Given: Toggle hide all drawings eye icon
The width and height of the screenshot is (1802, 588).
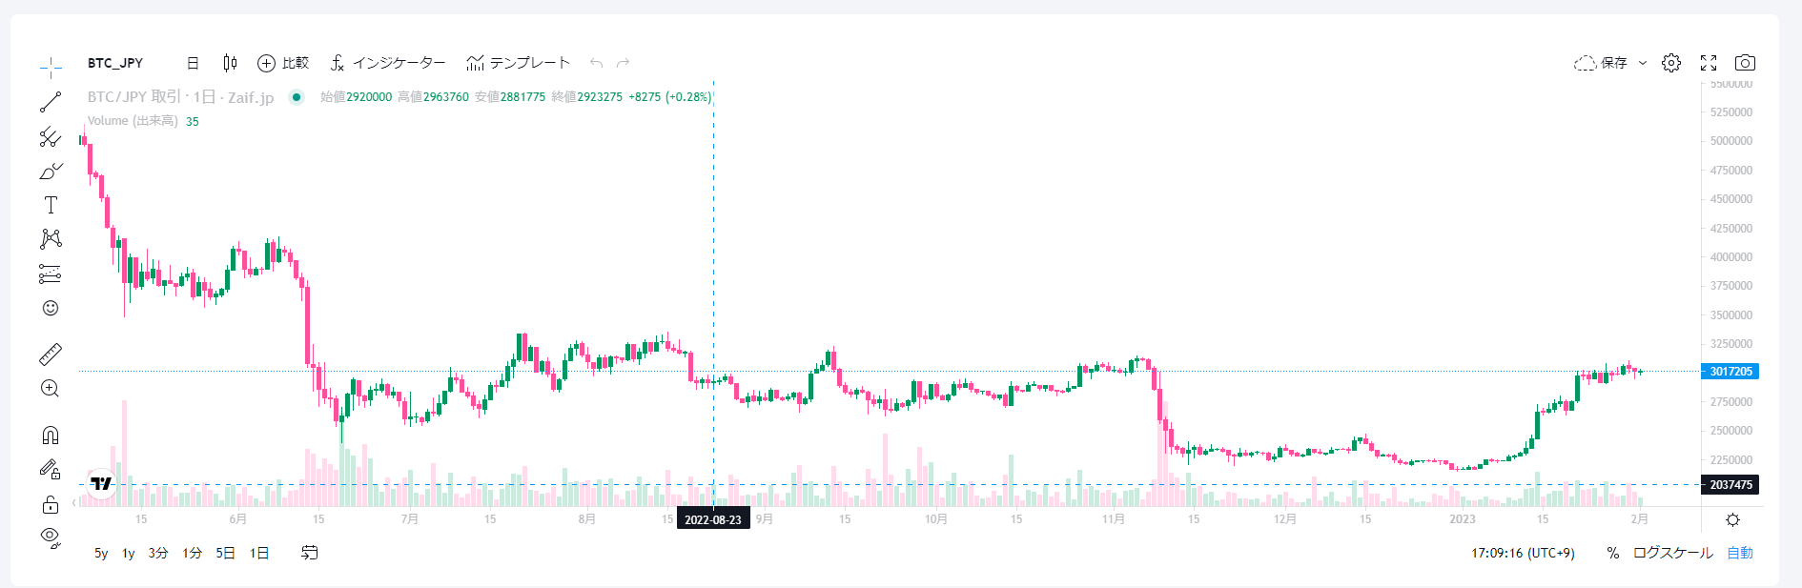Looking at the screenshot, I should (51, 537).
